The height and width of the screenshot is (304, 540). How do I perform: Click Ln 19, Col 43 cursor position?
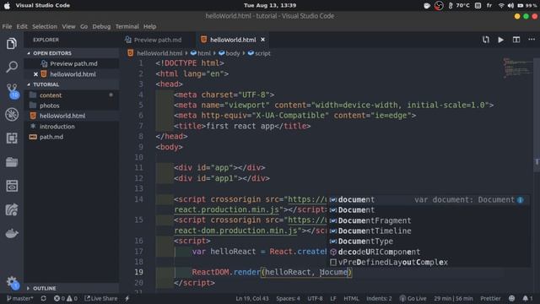[x=252, y=298]
